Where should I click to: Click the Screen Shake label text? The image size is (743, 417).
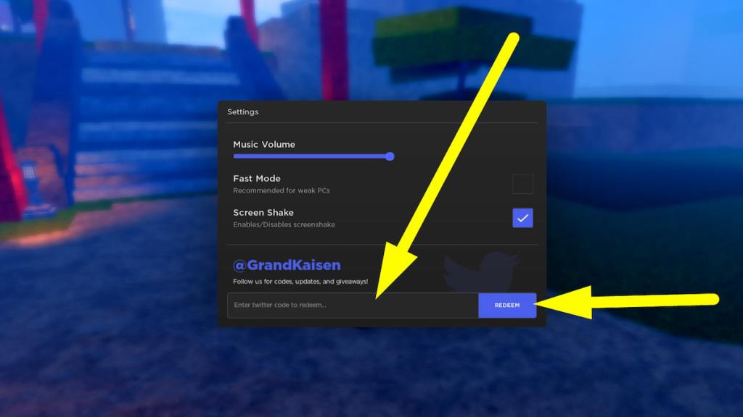point(263,212)
